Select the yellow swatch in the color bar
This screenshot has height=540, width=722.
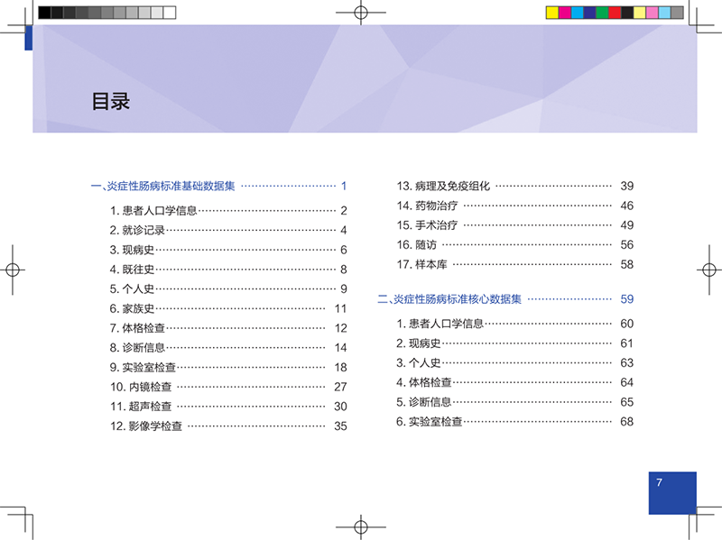[552, 13]
